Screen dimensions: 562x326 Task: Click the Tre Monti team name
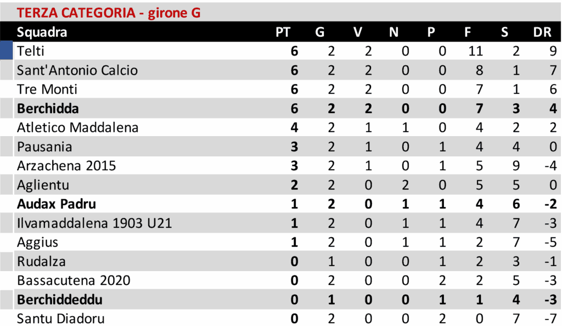(47, 89)
